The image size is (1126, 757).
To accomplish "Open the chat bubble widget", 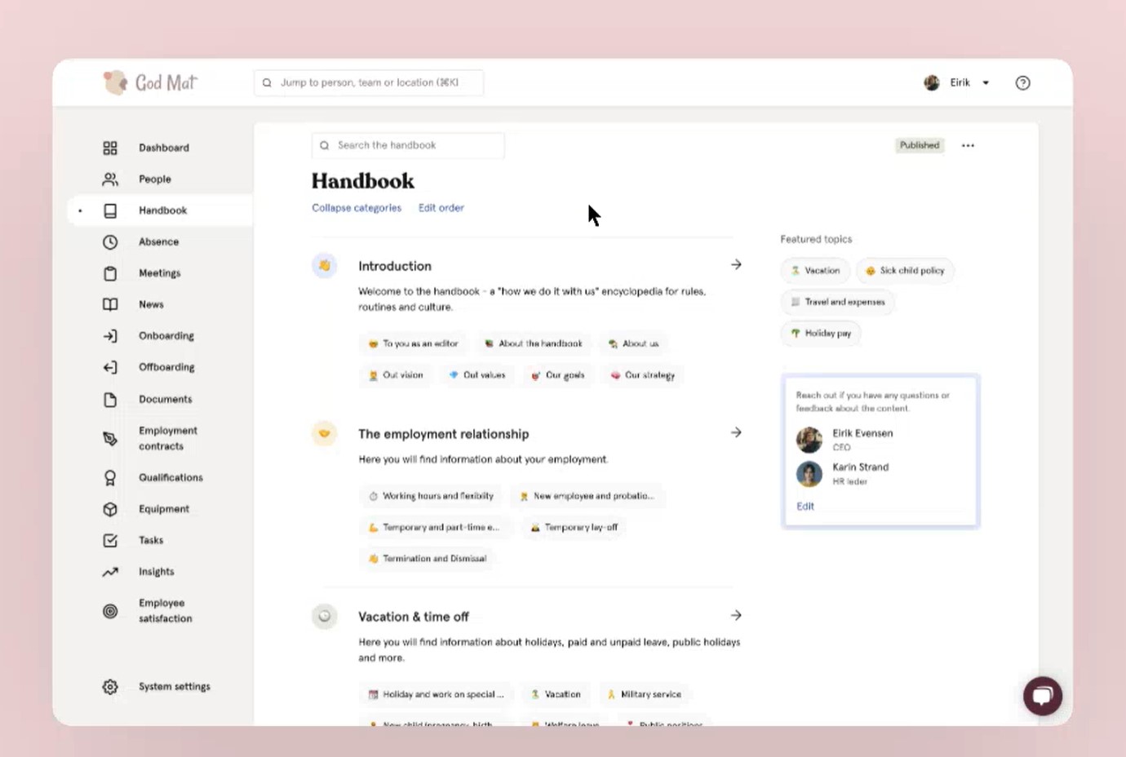I will click(1042, 695).
